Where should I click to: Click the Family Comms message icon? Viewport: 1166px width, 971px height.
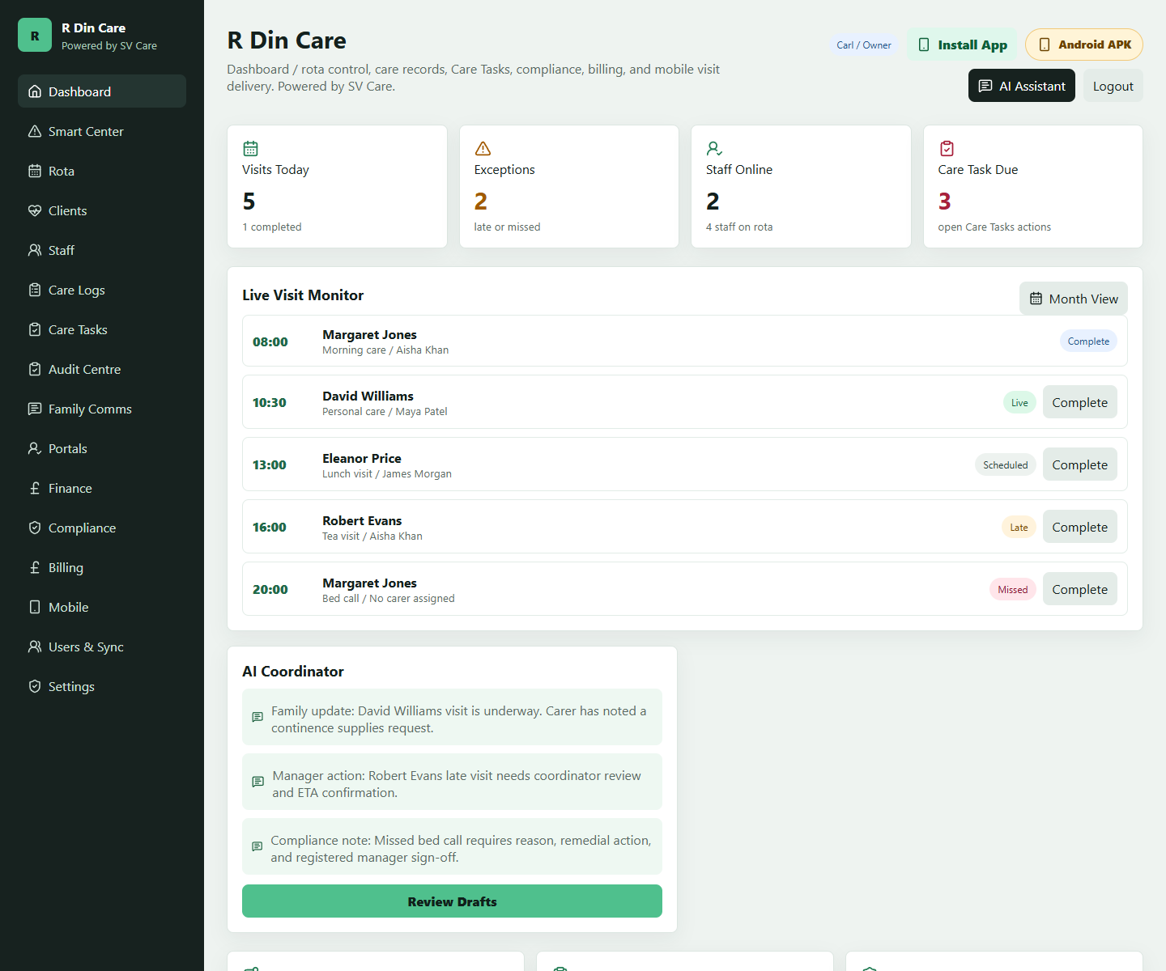[35, 409]
